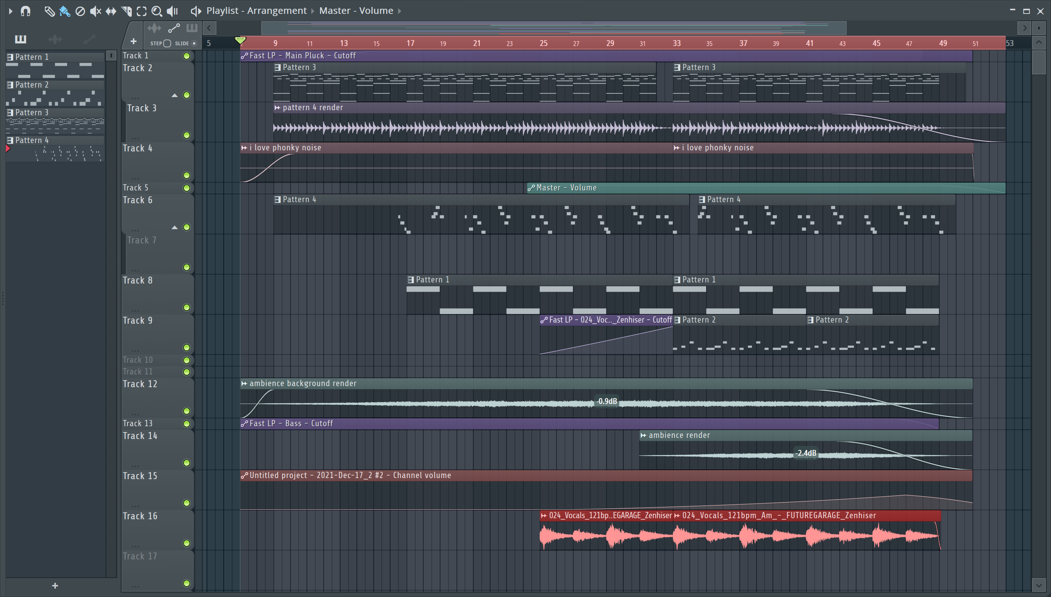Open the Master - Volume automation clip menu
This screenshot has height=597, width=1051.
point(531,188)
